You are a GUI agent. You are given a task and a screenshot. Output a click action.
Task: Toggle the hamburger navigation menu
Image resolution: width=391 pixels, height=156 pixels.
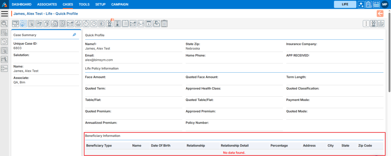click(5, 14)
